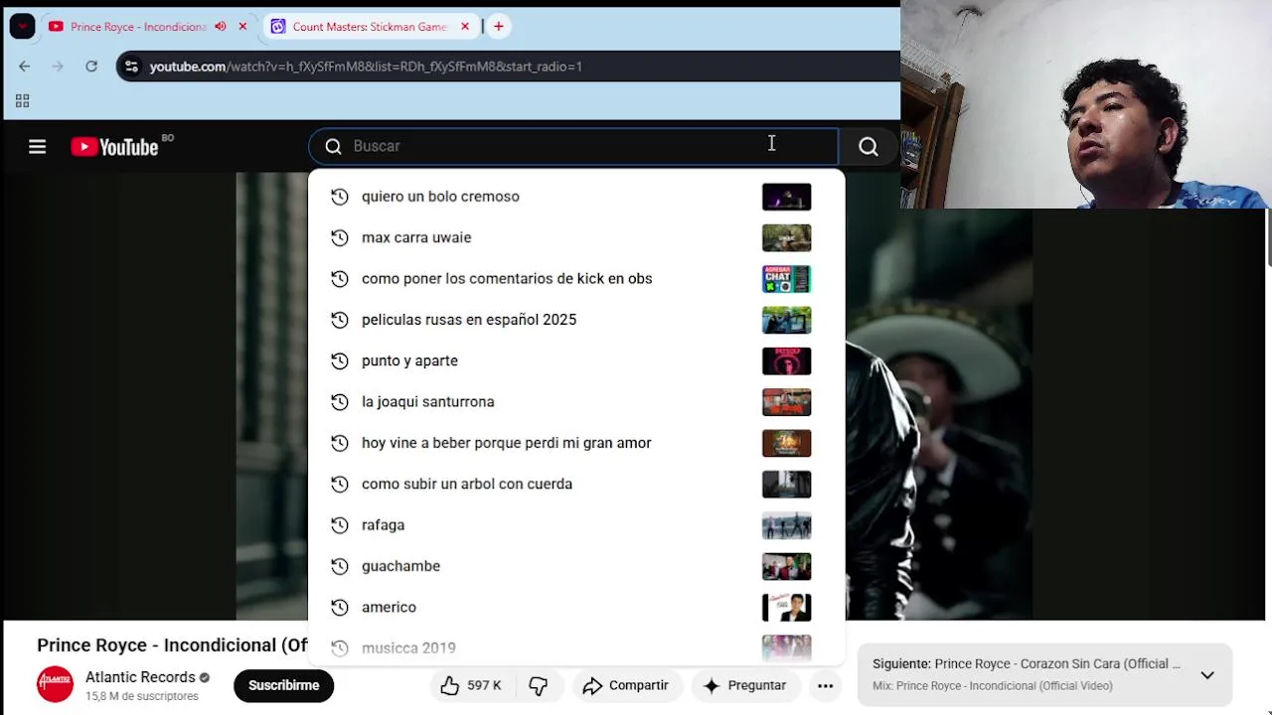This screenshot has height=715, width=1272.
Task: Click the page vertical scrollbar
Action: (1269, 238)
